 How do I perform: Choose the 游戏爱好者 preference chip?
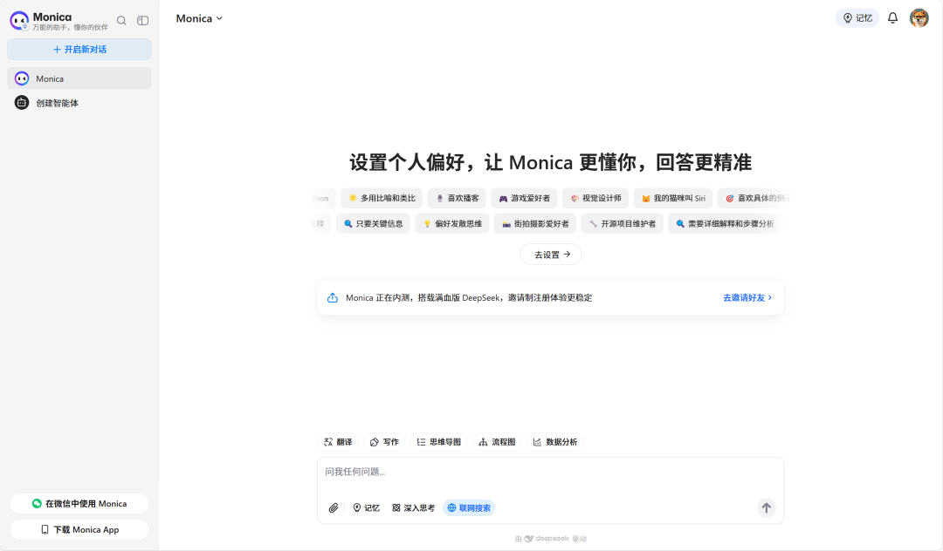525,198
